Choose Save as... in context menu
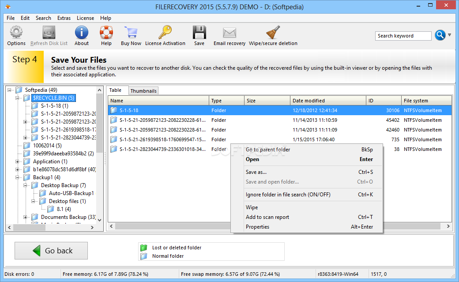The width and height of the screenshot is (459, 282). (306, 172)
